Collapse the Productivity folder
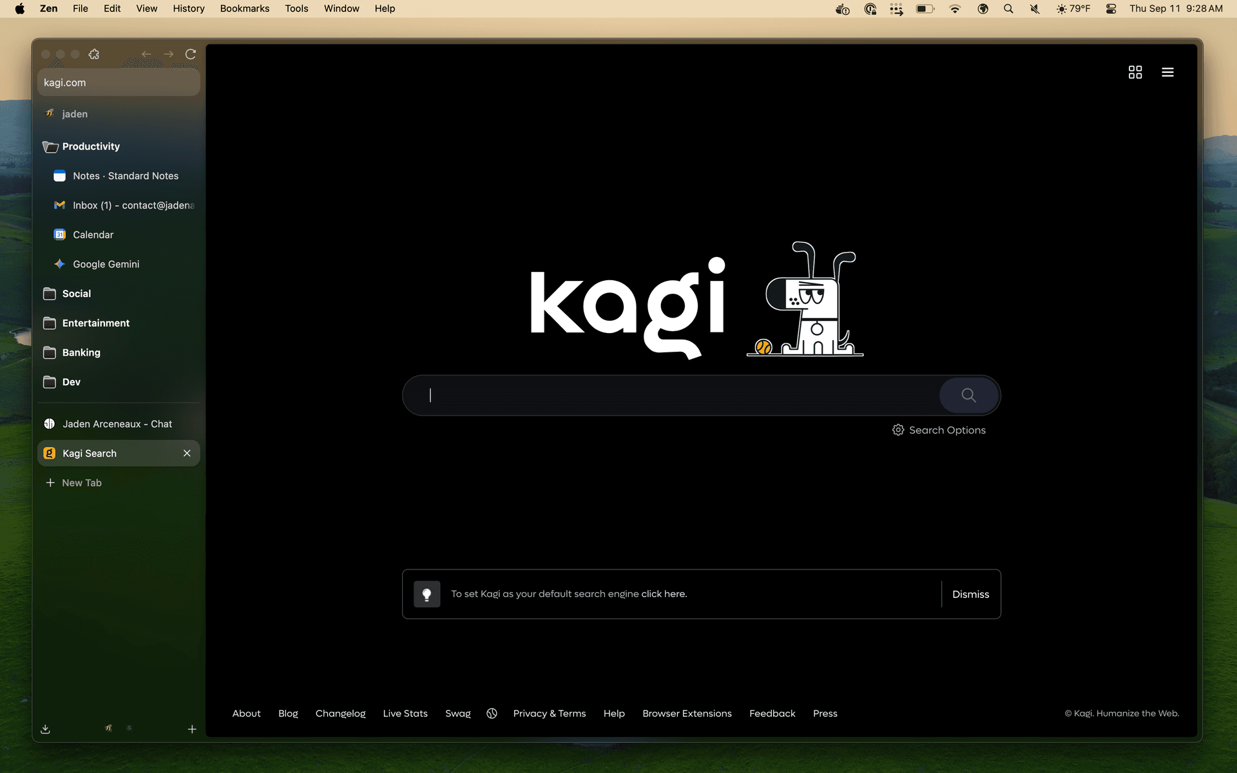Image resolution: width=1237 pixels, height=773 pixels. [90, 146]
